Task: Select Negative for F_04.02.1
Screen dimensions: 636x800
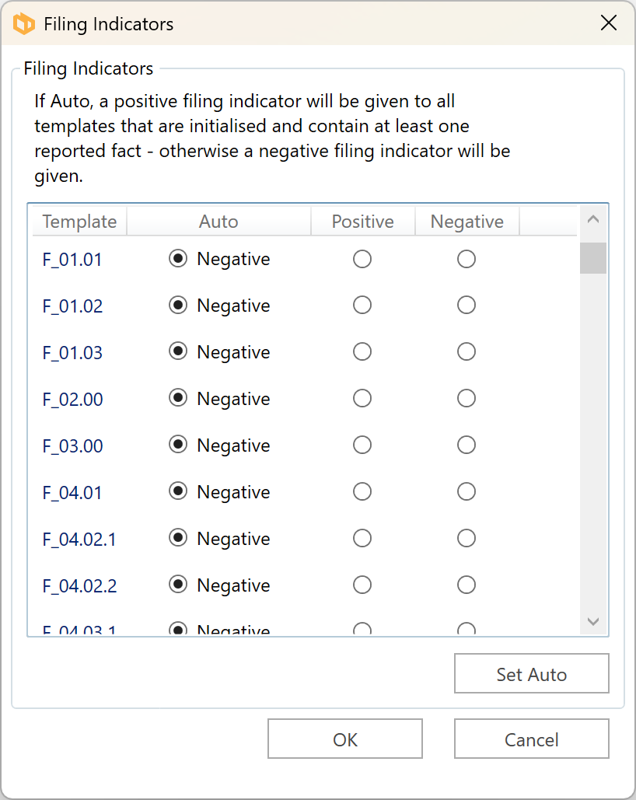Action: point(467,539)
